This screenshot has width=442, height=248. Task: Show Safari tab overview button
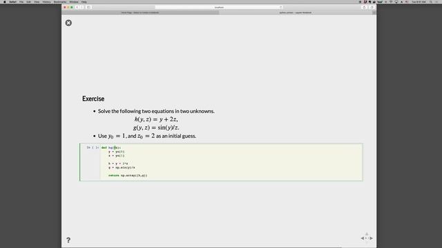pos(372,8)
